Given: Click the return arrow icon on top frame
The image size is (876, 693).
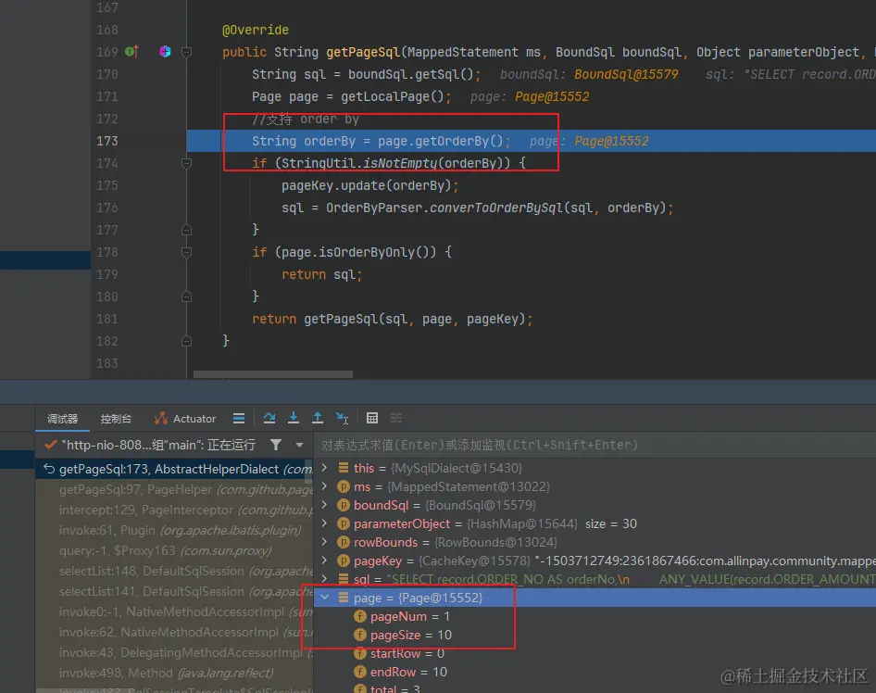Looking at the screenshot, I should [49, 469].
